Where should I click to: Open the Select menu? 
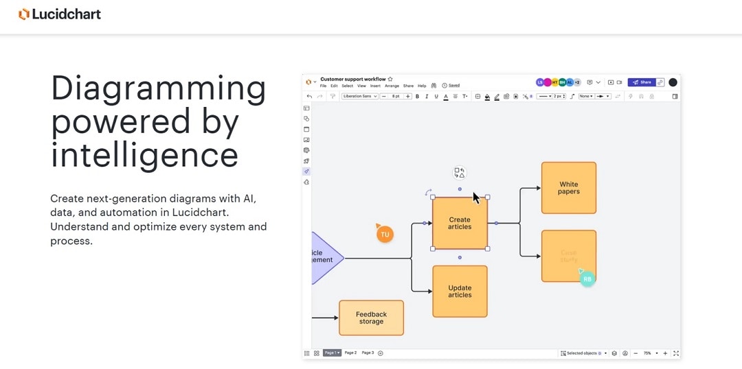point(348,86)
